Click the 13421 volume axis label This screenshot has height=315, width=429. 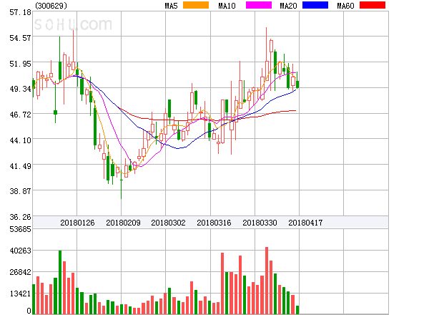click(20, 294)
